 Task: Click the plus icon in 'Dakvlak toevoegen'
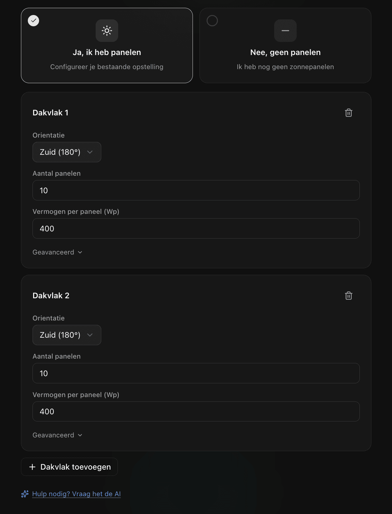tap(32, 467)
